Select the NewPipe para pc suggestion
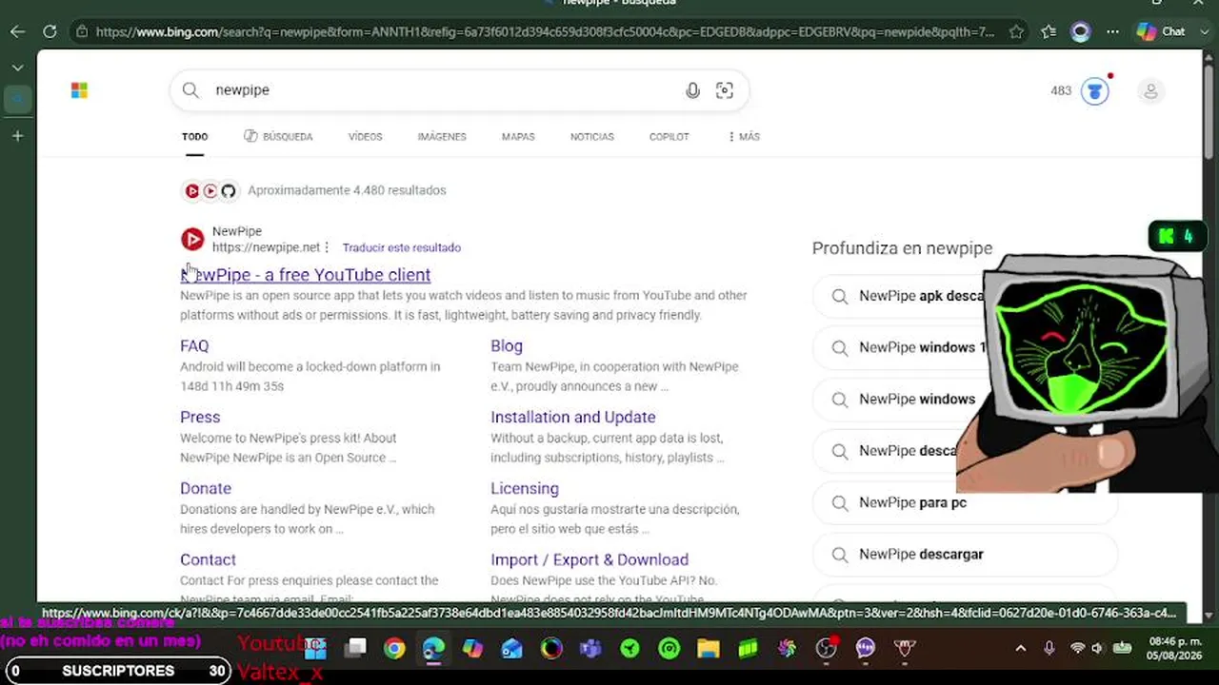The image size is (1219, 685). point(965,502)
